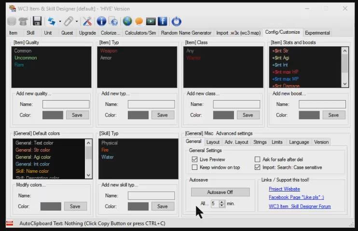Screen dimensions: 358x231
Task: Click the Earth globe website icon
Action: (x=127, y=21)
